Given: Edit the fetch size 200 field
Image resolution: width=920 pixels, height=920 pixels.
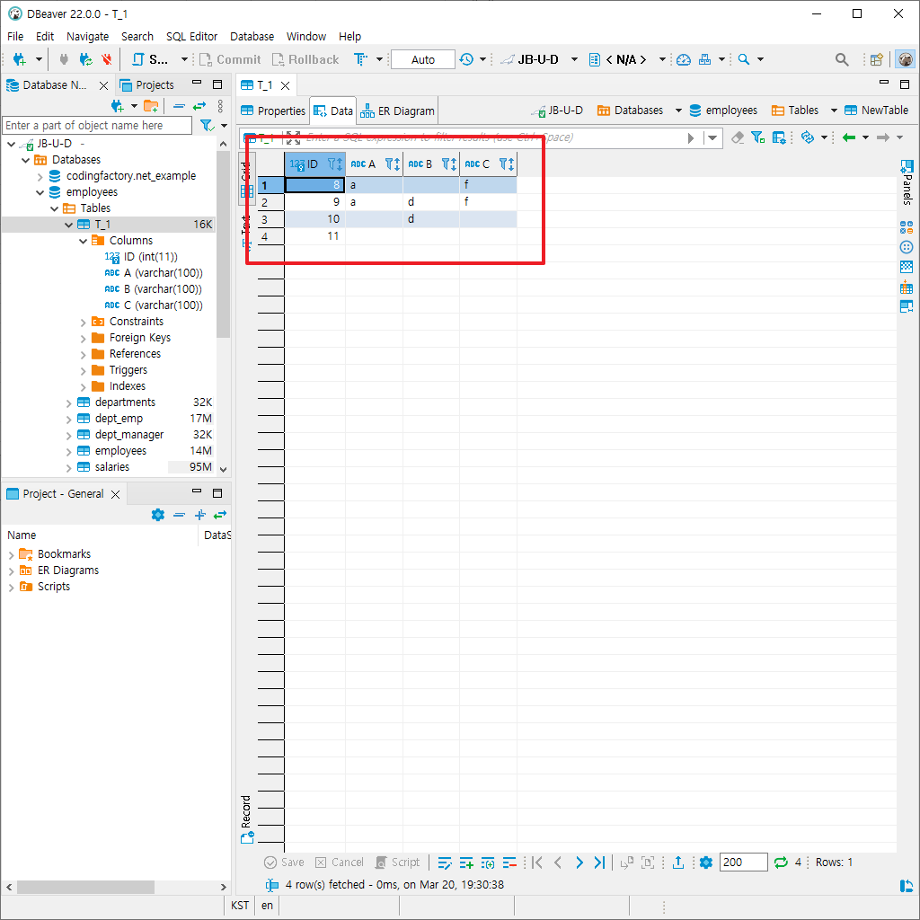Looking at the screenshot, I should tap(743, 862).
